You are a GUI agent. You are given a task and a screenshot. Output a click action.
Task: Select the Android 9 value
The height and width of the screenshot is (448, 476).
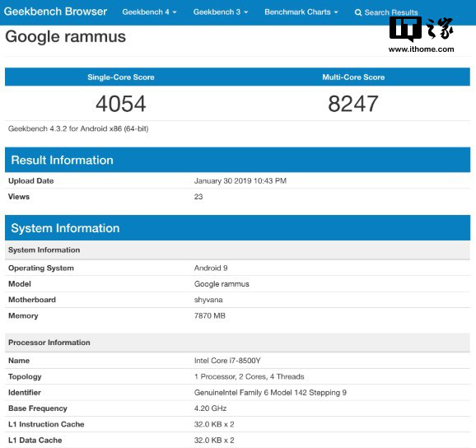coord(211,268)
